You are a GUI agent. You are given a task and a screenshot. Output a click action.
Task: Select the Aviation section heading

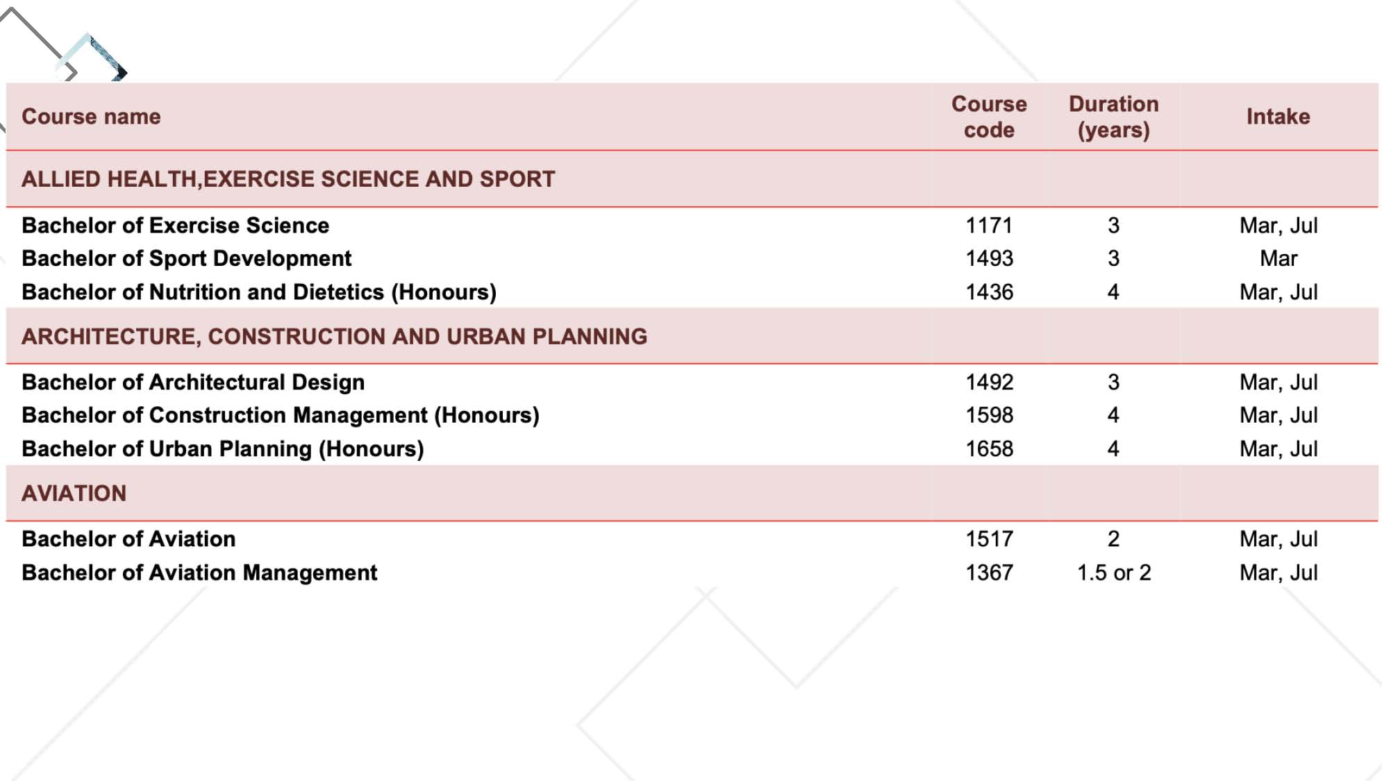pos(74,494)
